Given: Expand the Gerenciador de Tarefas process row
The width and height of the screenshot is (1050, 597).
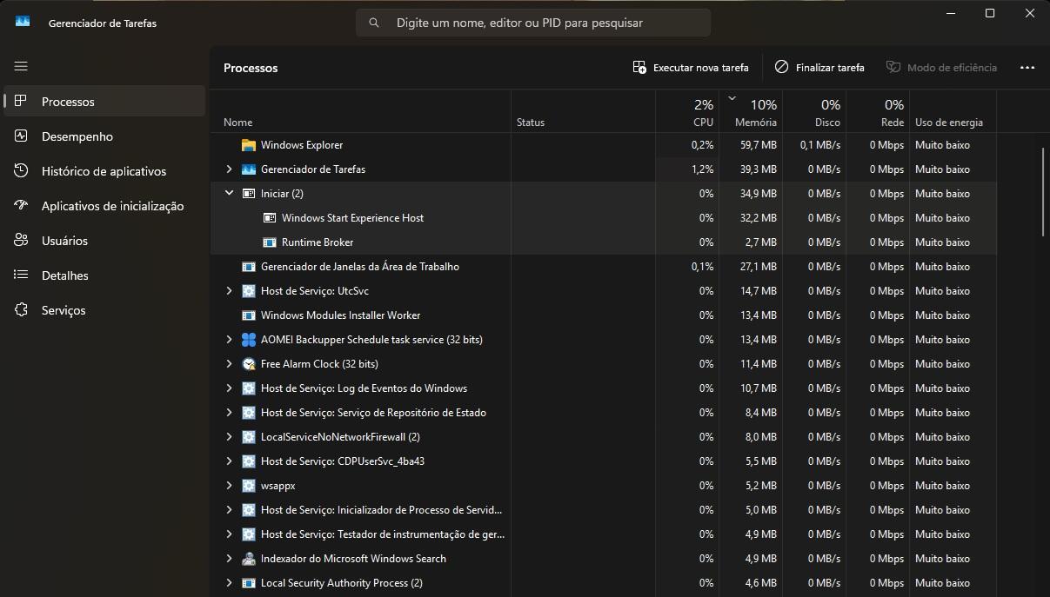Looking at the screenshot, I should coord(230,169).
